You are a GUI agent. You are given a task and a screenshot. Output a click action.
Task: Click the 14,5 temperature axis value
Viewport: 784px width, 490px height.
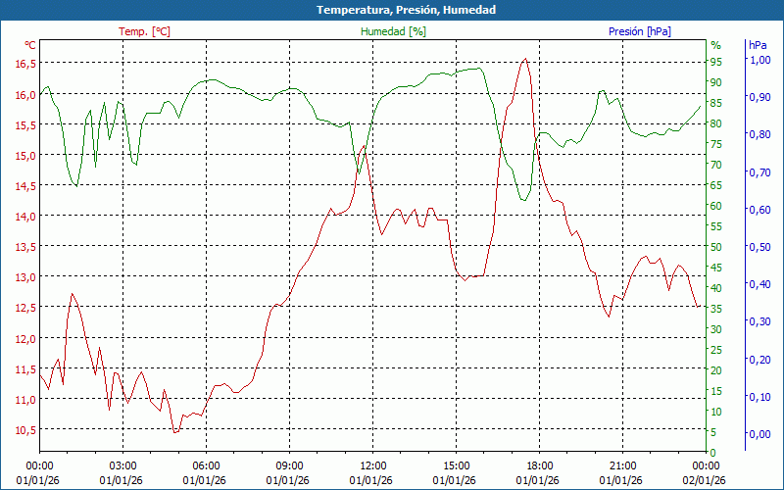click(25, 186)
